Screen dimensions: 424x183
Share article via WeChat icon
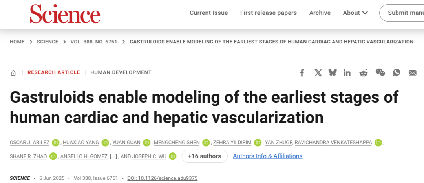380,72
